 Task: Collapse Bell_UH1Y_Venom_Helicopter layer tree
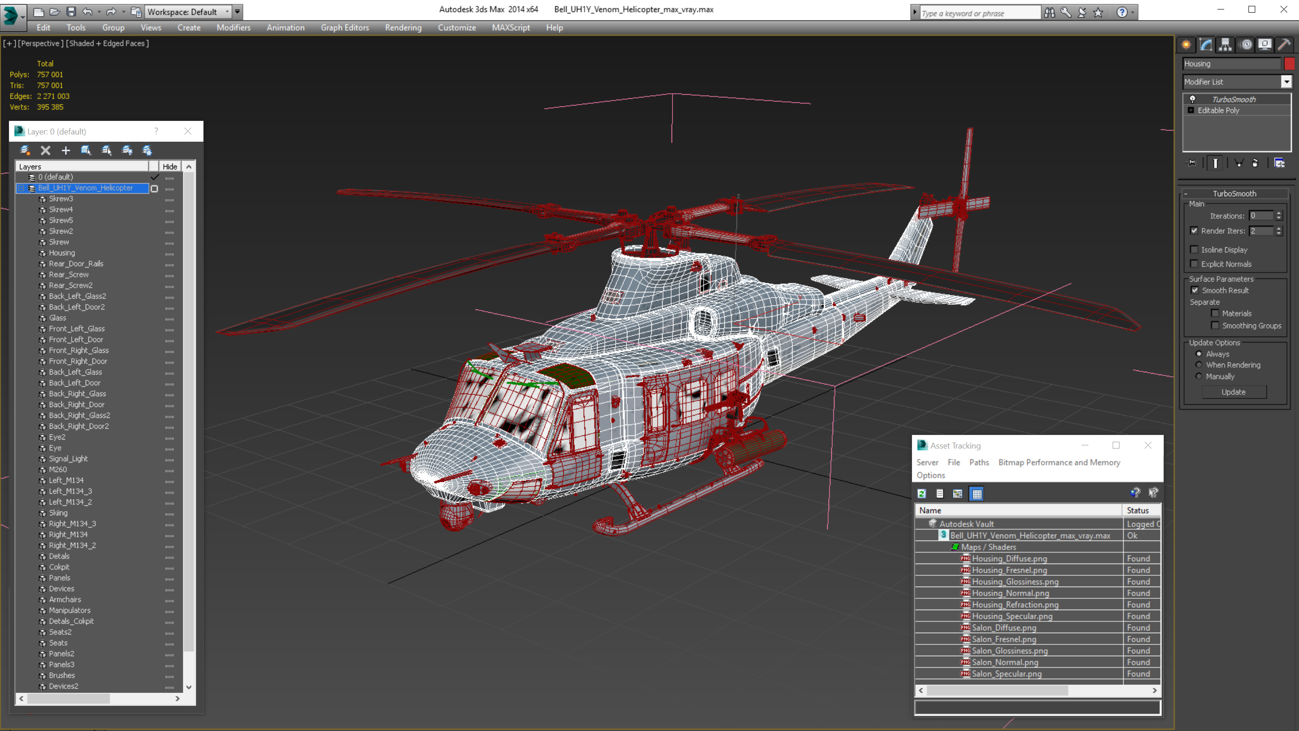[21, 188]
